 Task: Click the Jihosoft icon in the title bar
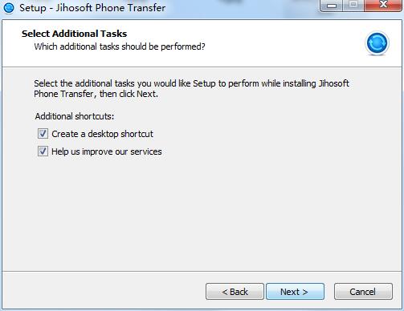click(x=9, y=8)
